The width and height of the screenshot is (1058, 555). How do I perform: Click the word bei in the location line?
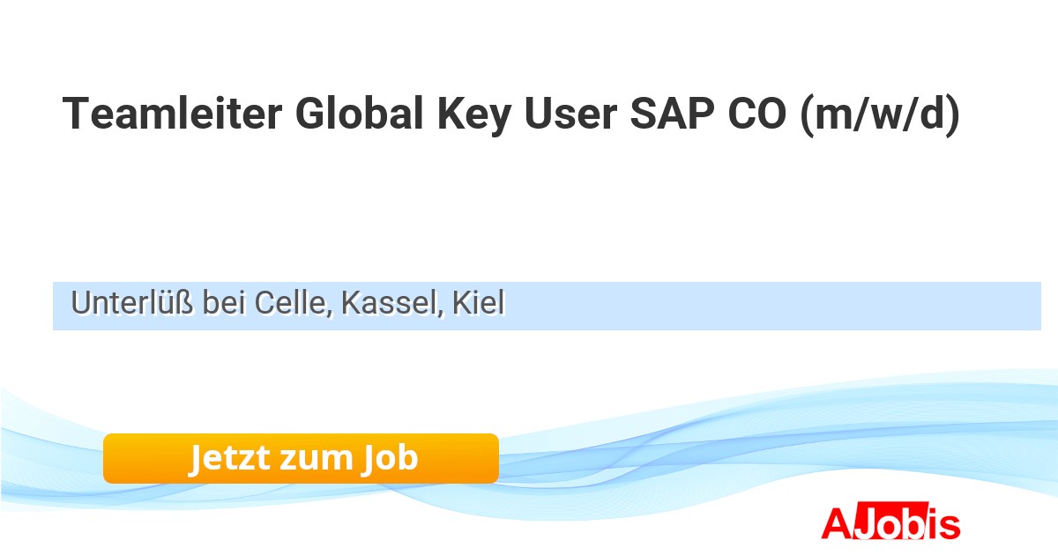click(x=225, y=304)
